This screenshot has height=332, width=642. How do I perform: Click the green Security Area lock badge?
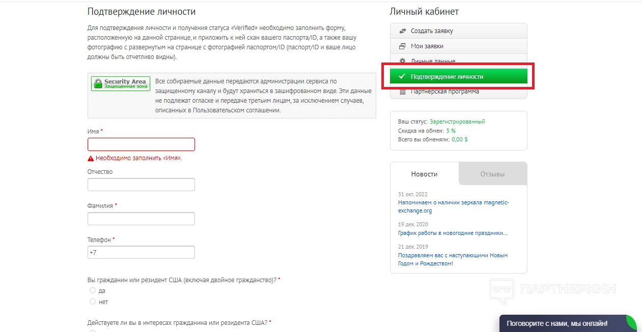[x=121, y=84]
